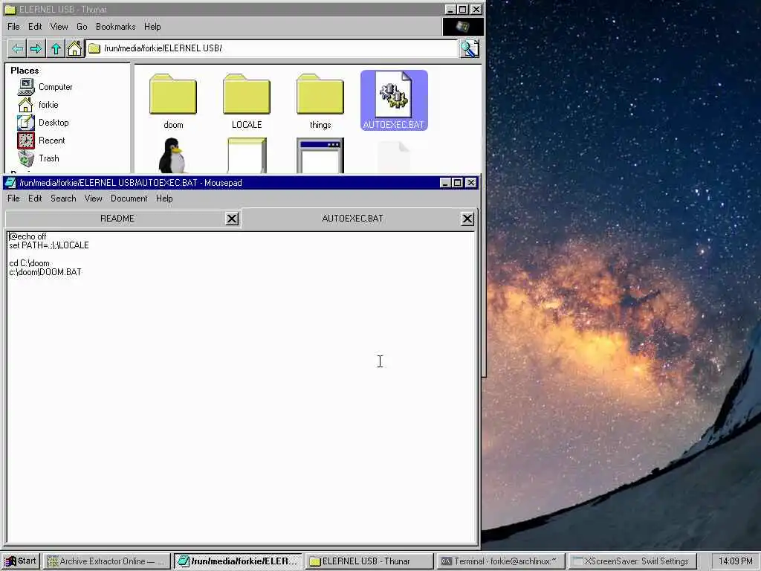Select the AUTOEXEC.BAT file icon
Image resolution: width=761 pixels, height=571 pixels.
click(x=394, y=100)
